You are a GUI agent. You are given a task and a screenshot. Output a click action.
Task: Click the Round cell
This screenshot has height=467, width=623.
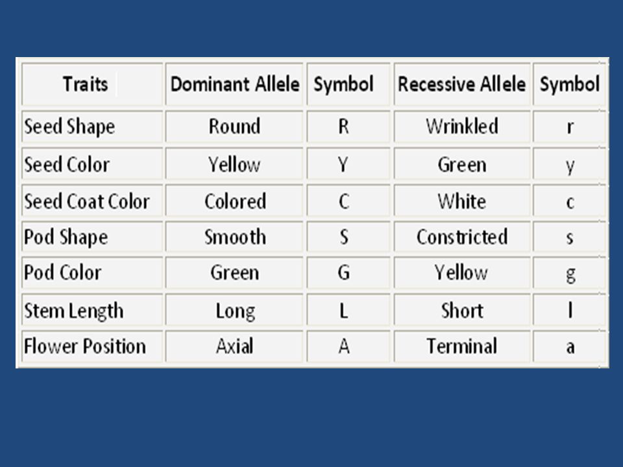234,126
